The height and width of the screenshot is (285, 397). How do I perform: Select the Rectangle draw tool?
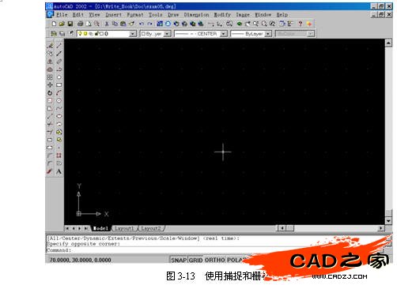pyautogui.click(x=59, y=85)
